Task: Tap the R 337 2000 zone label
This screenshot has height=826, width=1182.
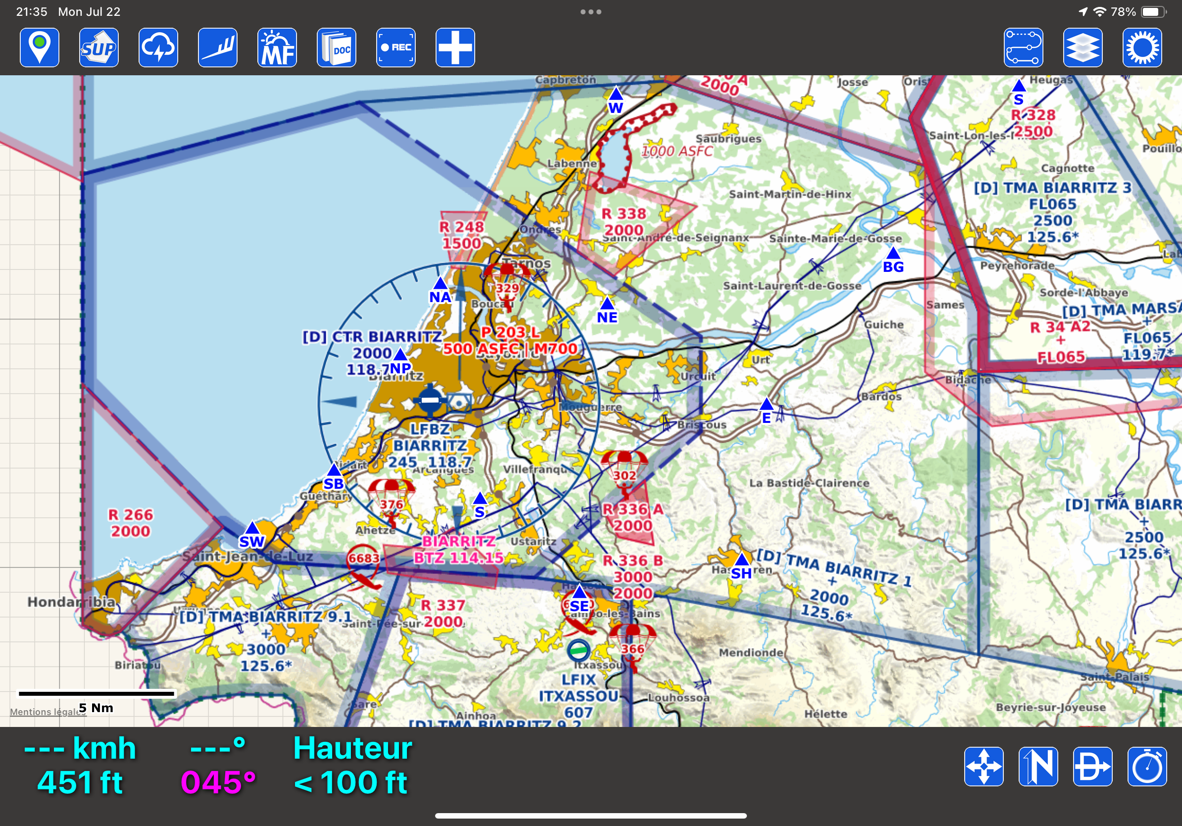Action: pos(443,614)
